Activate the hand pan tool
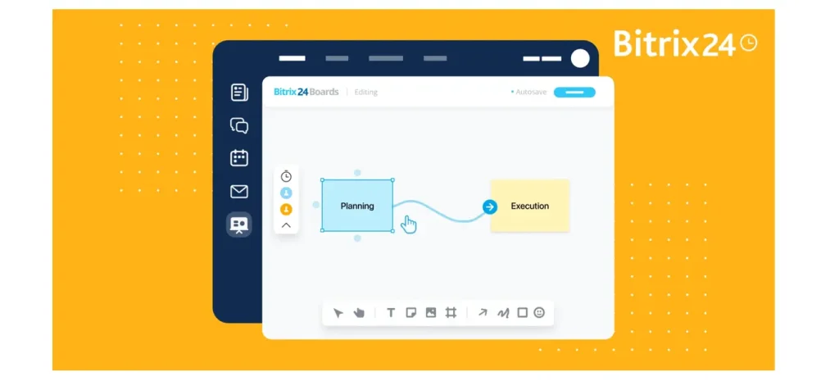 (358, 312)
